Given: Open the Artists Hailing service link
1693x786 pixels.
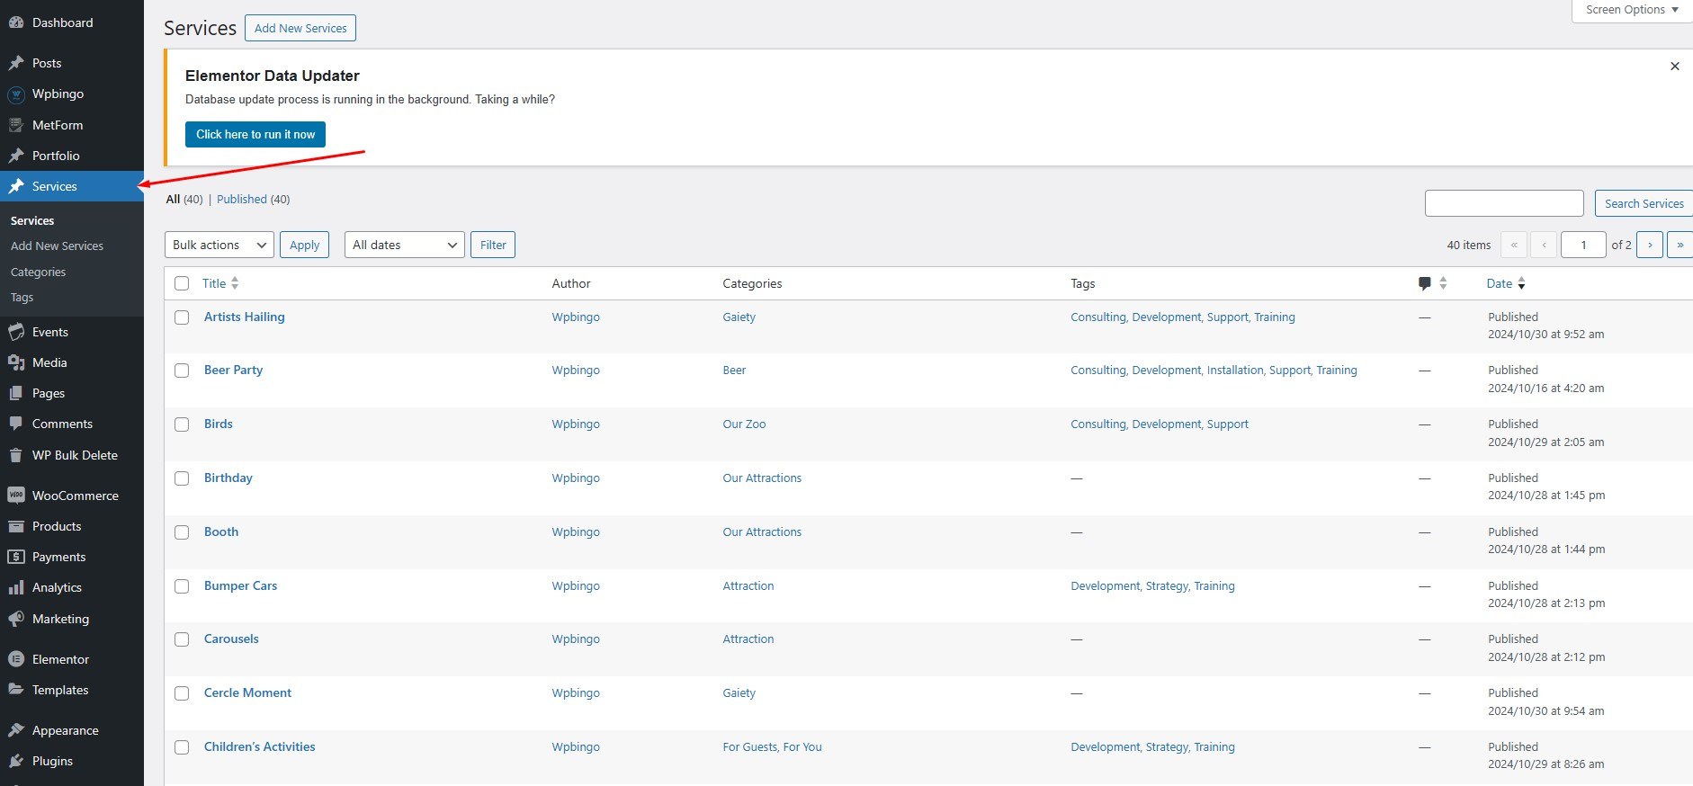Looking at the screenshot, I should (x=244, y=317).
